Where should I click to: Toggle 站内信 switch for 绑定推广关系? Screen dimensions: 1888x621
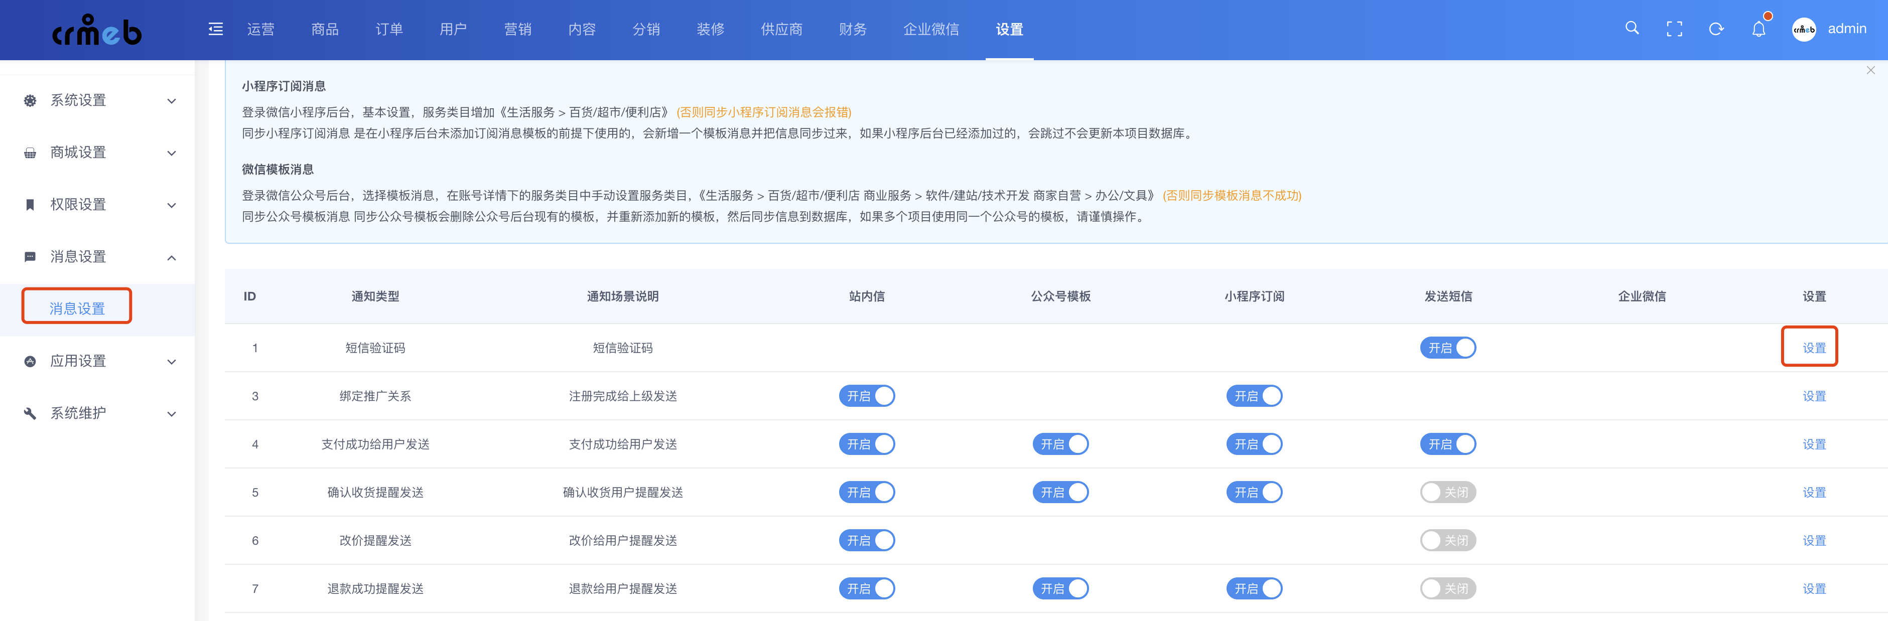866,396
